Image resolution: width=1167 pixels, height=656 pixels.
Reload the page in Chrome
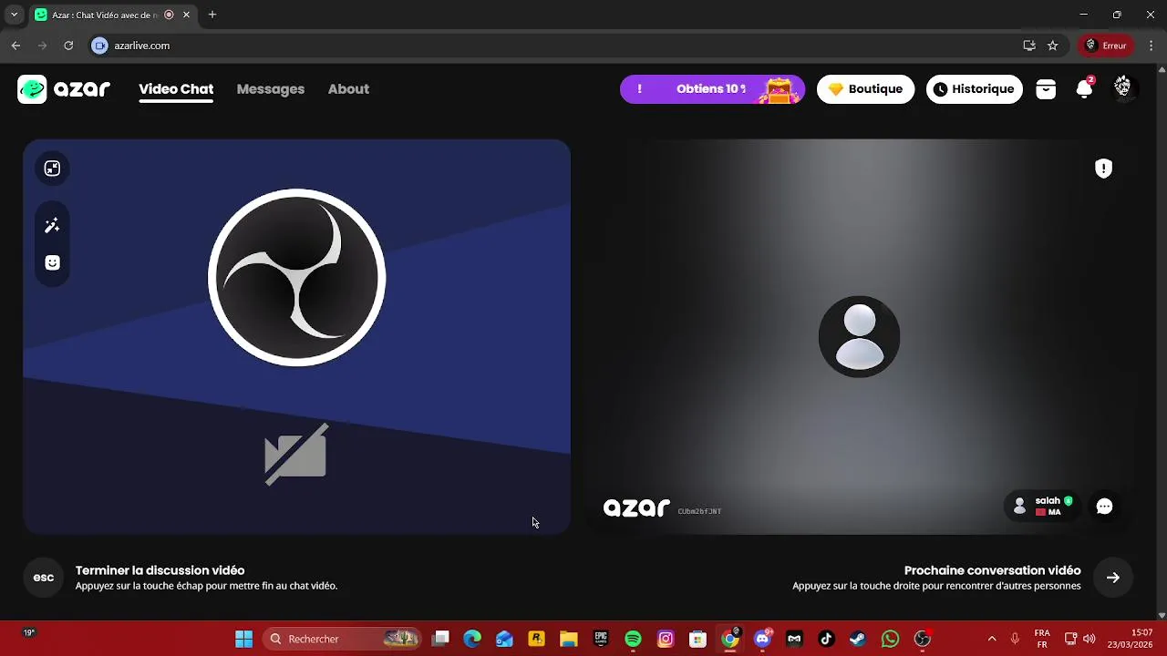(x=68, y=46)
